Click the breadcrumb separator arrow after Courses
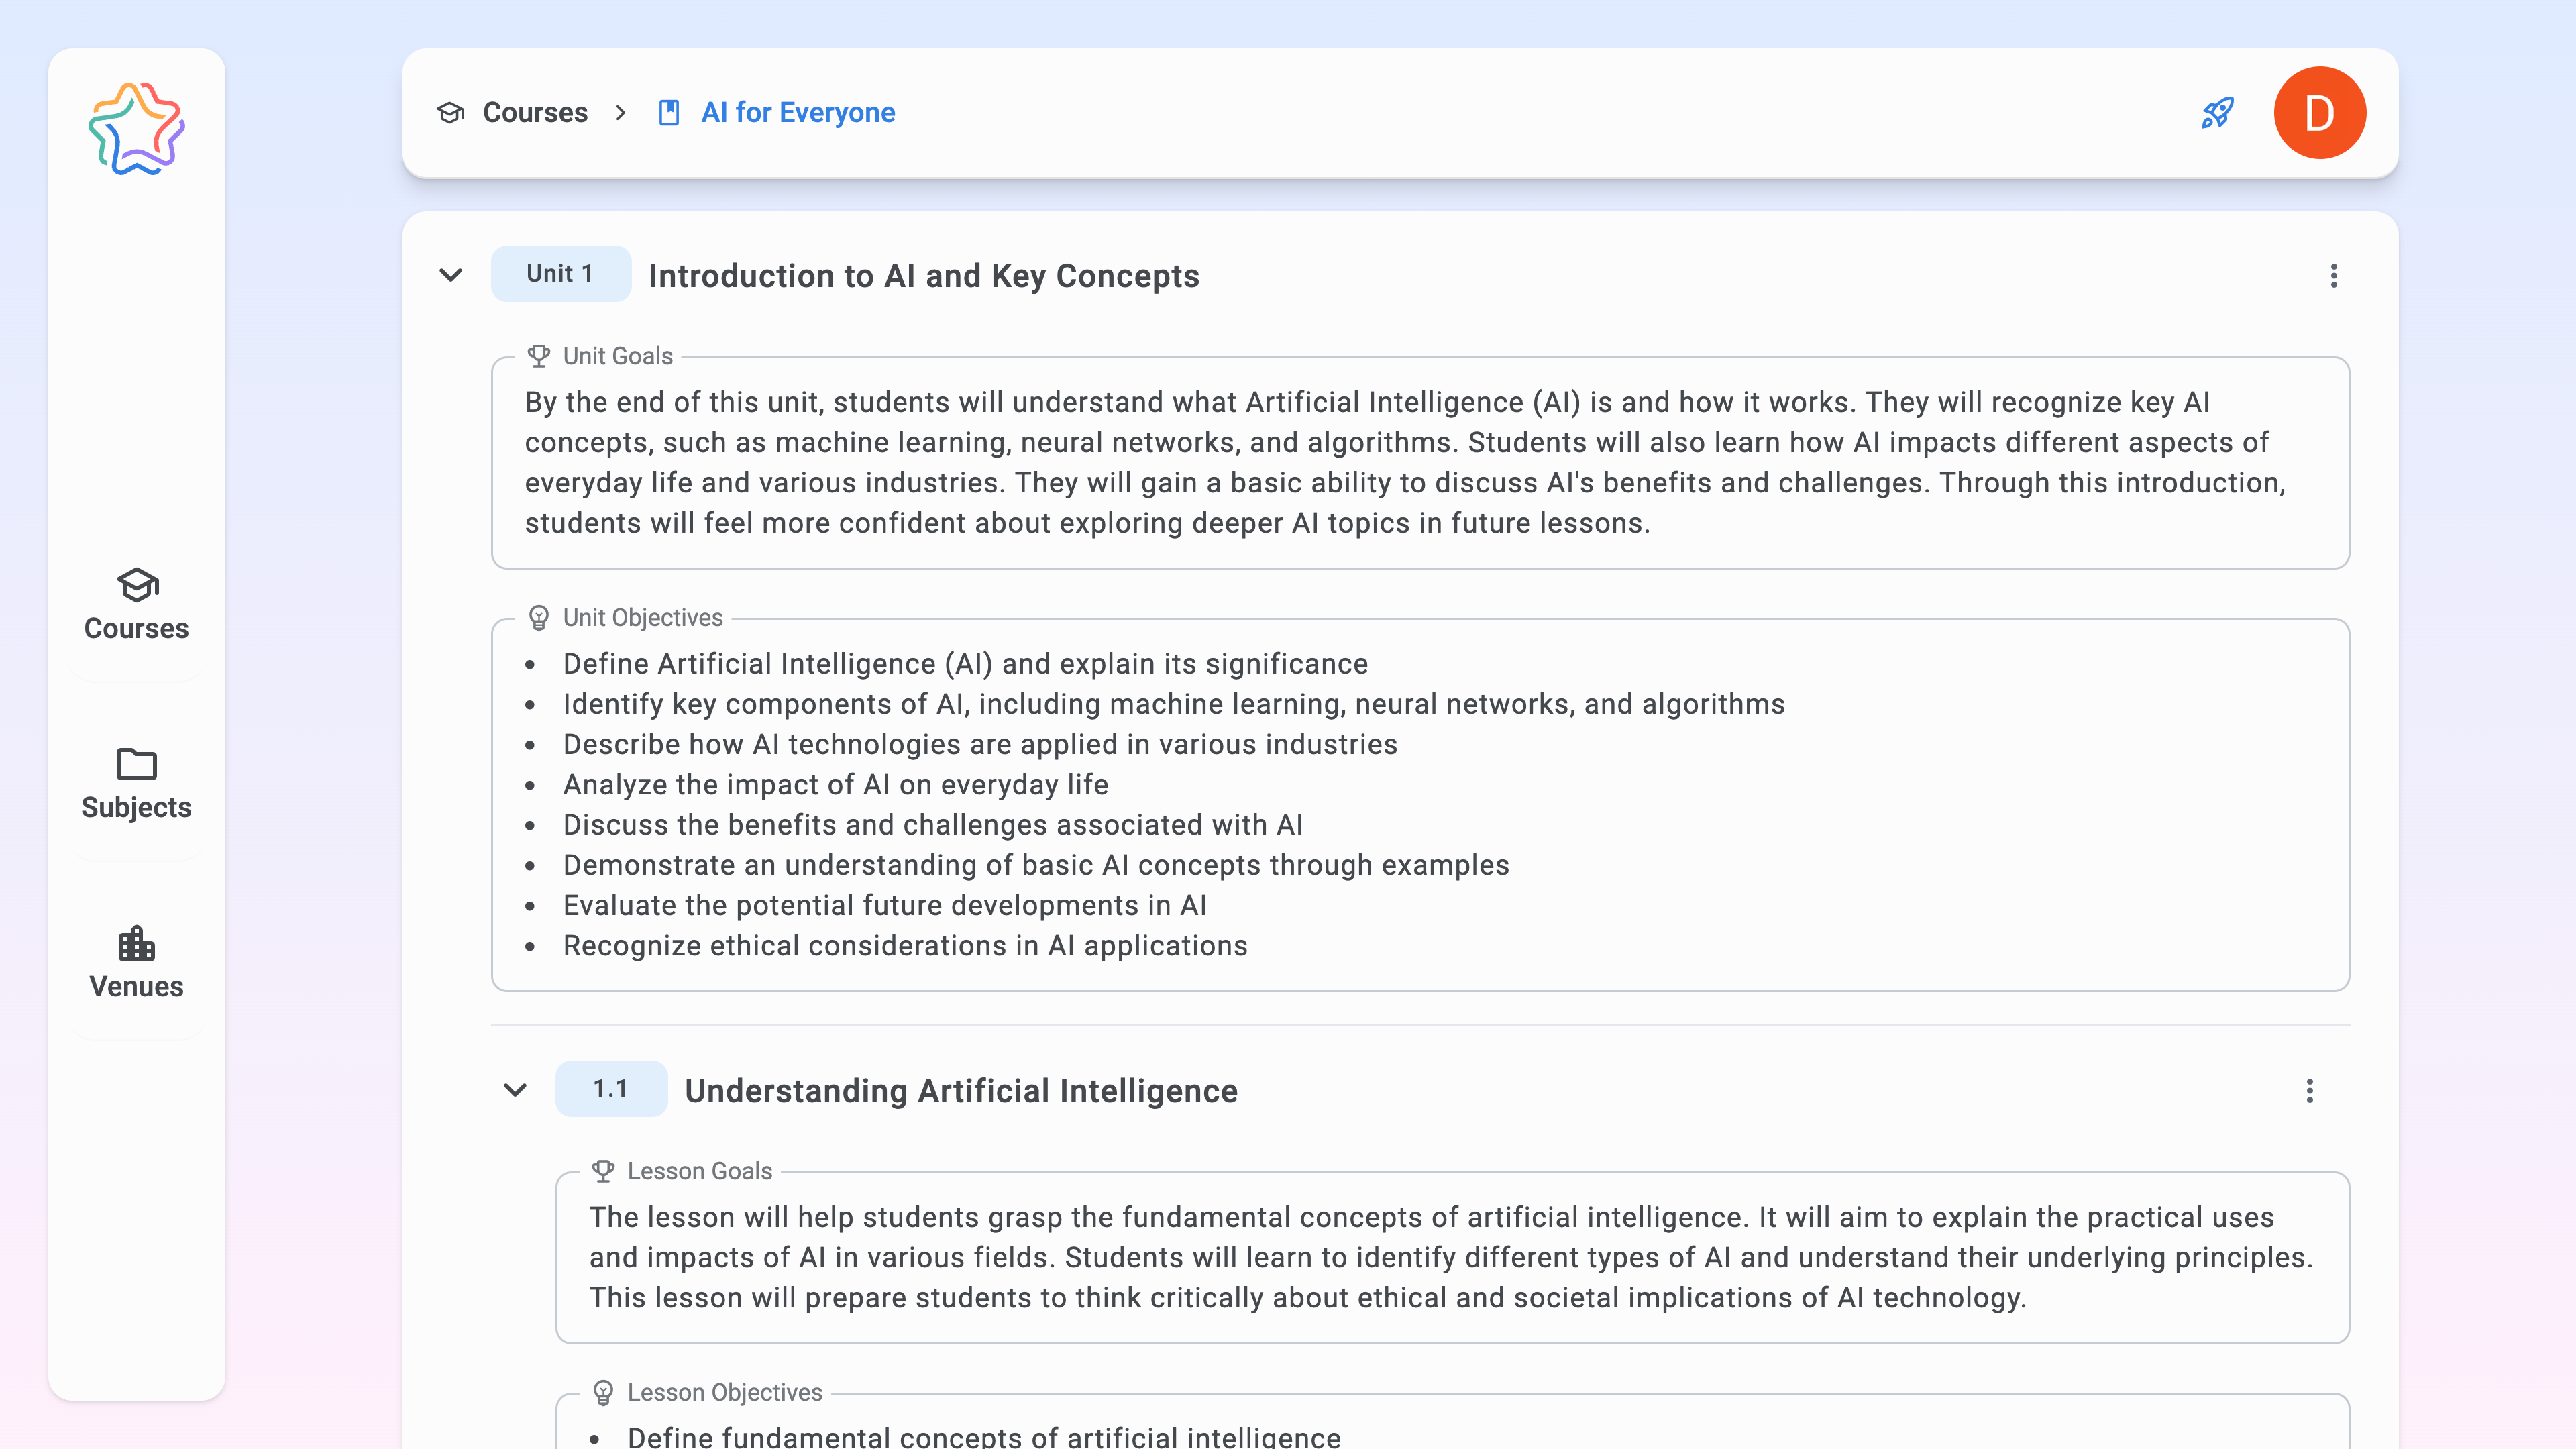The image size is (2576, 1449). 621,113
